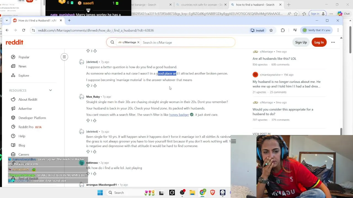This screenshot has height=198, width=353.
Task: Click the page scrollbar thumb
Action: (341, 131)
